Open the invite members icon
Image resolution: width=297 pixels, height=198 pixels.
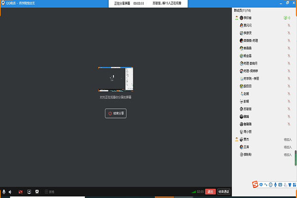[x=36, y=192]
